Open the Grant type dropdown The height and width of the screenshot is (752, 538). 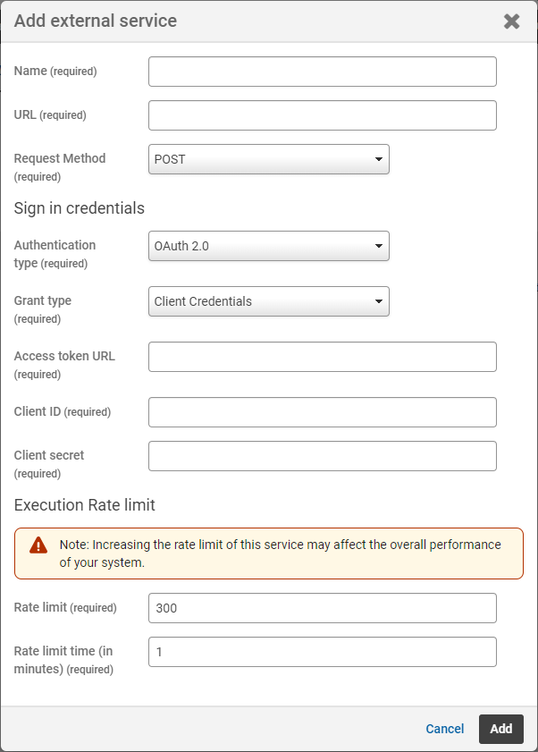(x=268, y=301)
